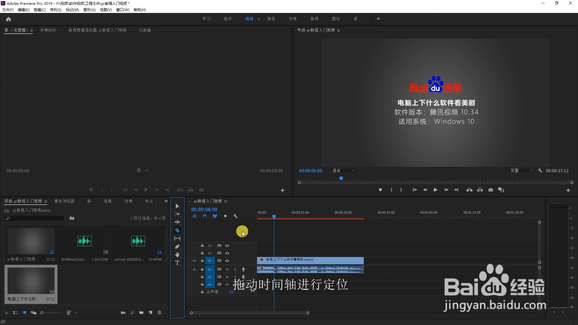Open playback resolution dropdown 完整
578x325 pixels.
pyautogui.click(x=522, y=170)
